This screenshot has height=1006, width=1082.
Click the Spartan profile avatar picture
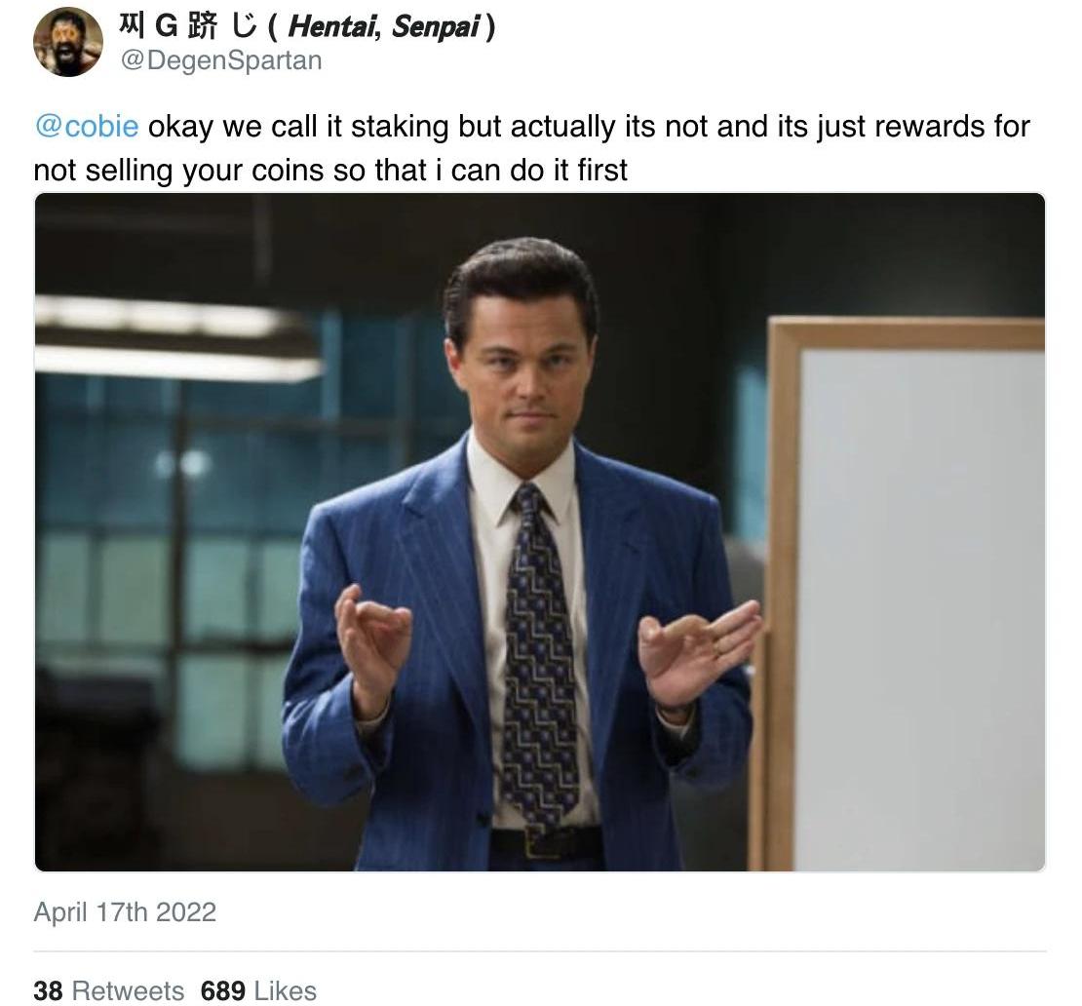tap(67, 42)
